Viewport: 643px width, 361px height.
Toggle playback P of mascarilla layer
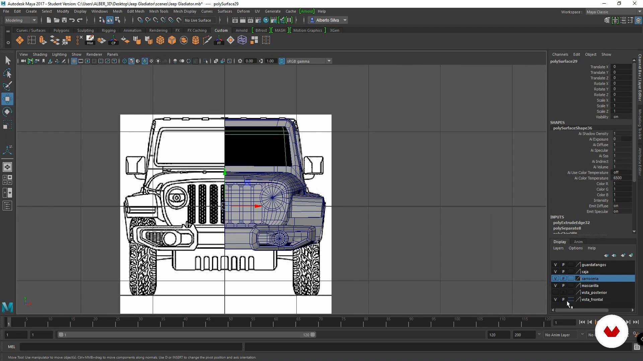point(563,286)
